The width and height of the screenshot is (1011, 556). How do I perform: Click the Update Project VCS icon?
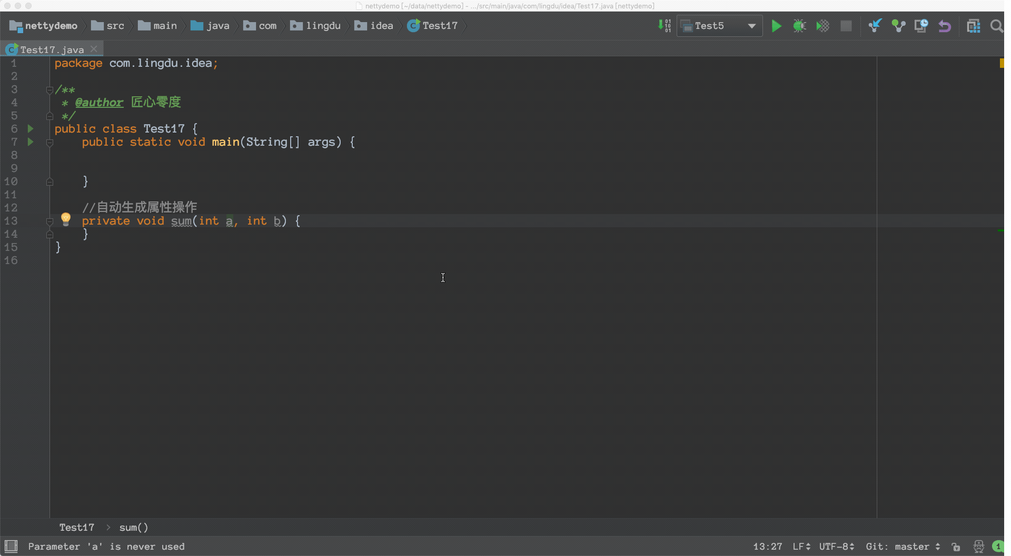pos(875,26)
